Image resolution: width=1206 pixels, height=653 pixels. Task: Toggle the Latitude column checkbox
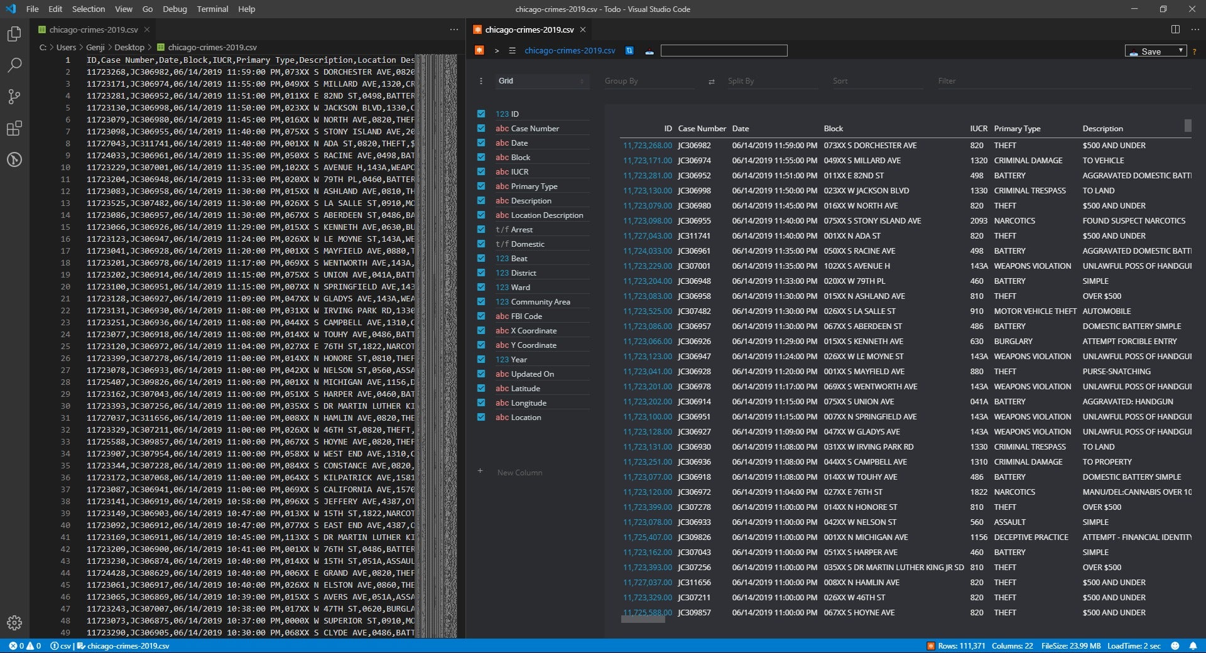(x=481, y=388)
